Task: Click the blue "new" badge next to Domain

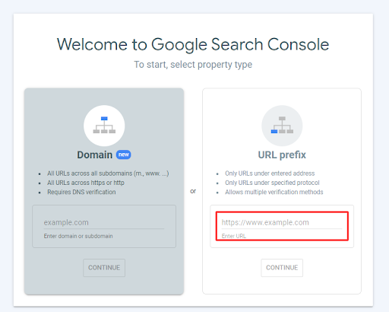Action: point(124,154)
